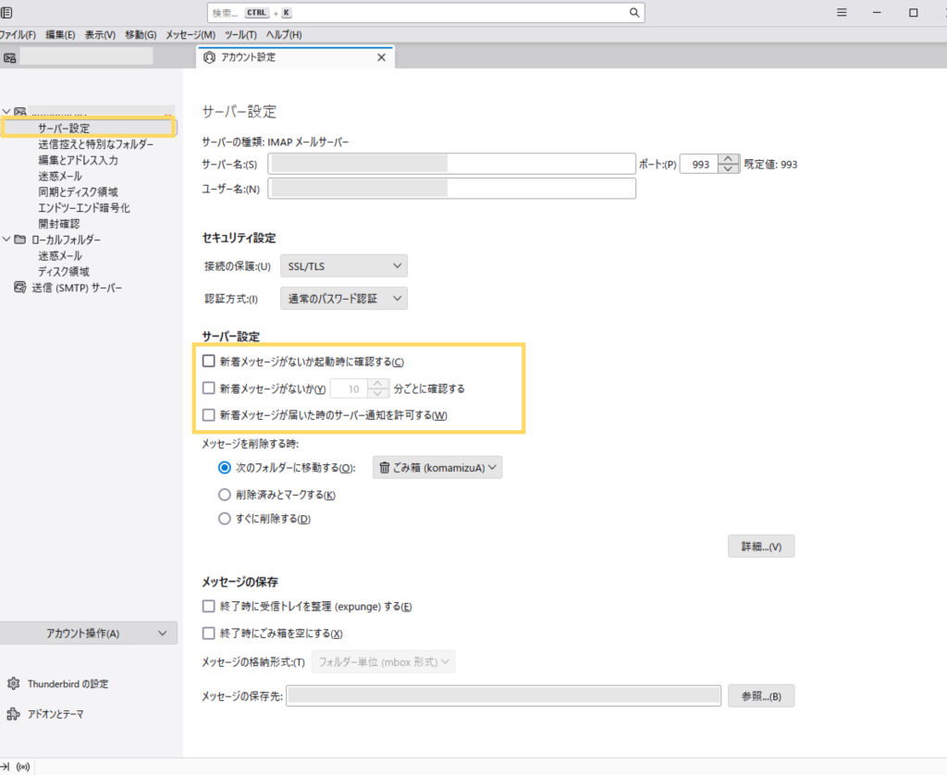Open the 接続の保護 SSL/TLS dropdown
Viewport: 947px width, 775px height.
pyautogui.click(x=343, y=266)
